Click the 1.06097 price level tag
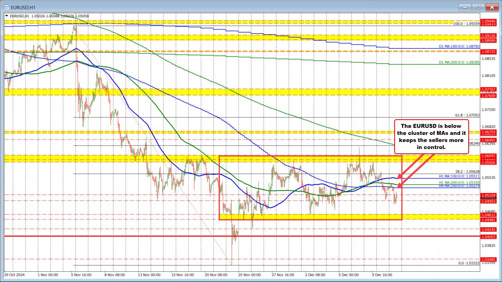Image resolution: width=502 pixels, height=282 pixels. pos(489,156)
